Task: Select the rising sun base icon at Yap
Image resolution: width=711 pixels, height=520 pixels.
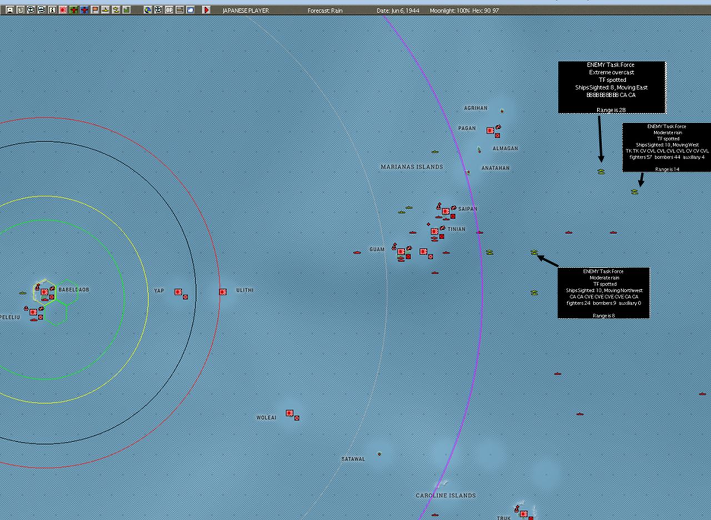Action: [178, 291]
